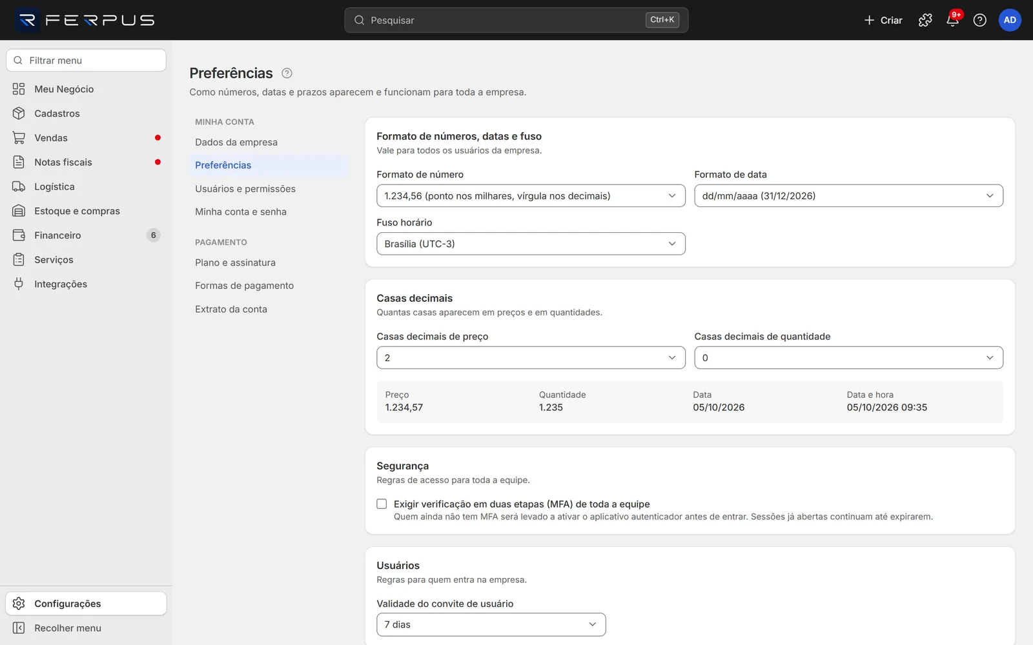Enable the MFA requirement checkbox
The image size is (1033, 645).
(382, 504)
